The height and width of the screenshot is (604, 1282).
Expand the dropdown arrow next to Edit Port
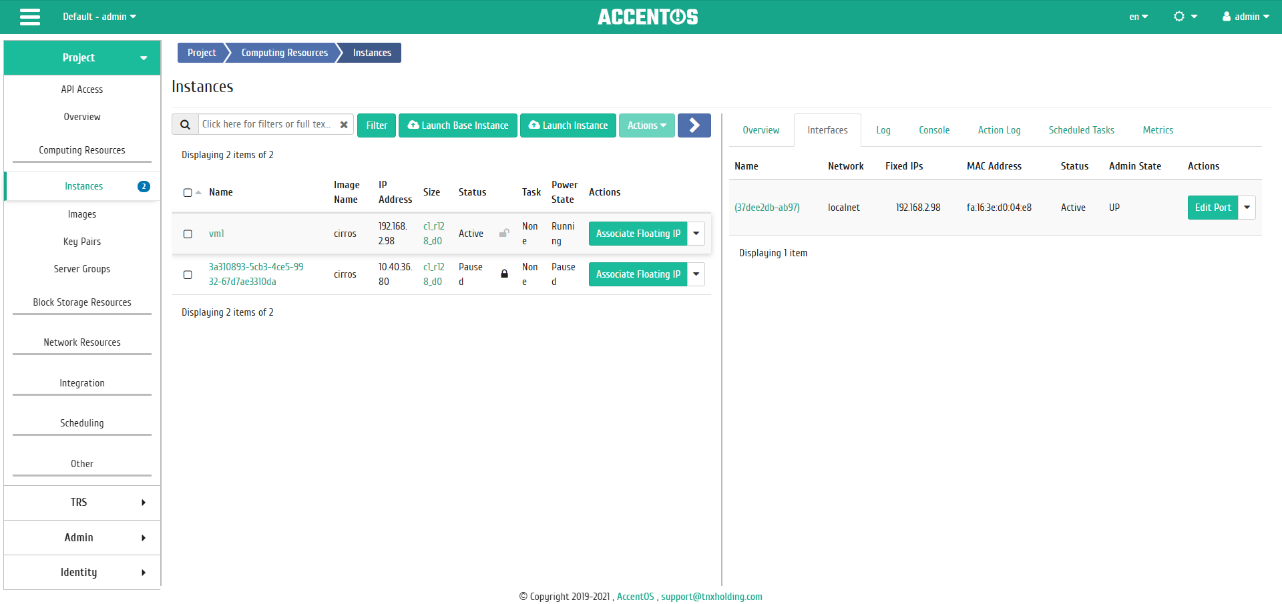[1246, 207]
